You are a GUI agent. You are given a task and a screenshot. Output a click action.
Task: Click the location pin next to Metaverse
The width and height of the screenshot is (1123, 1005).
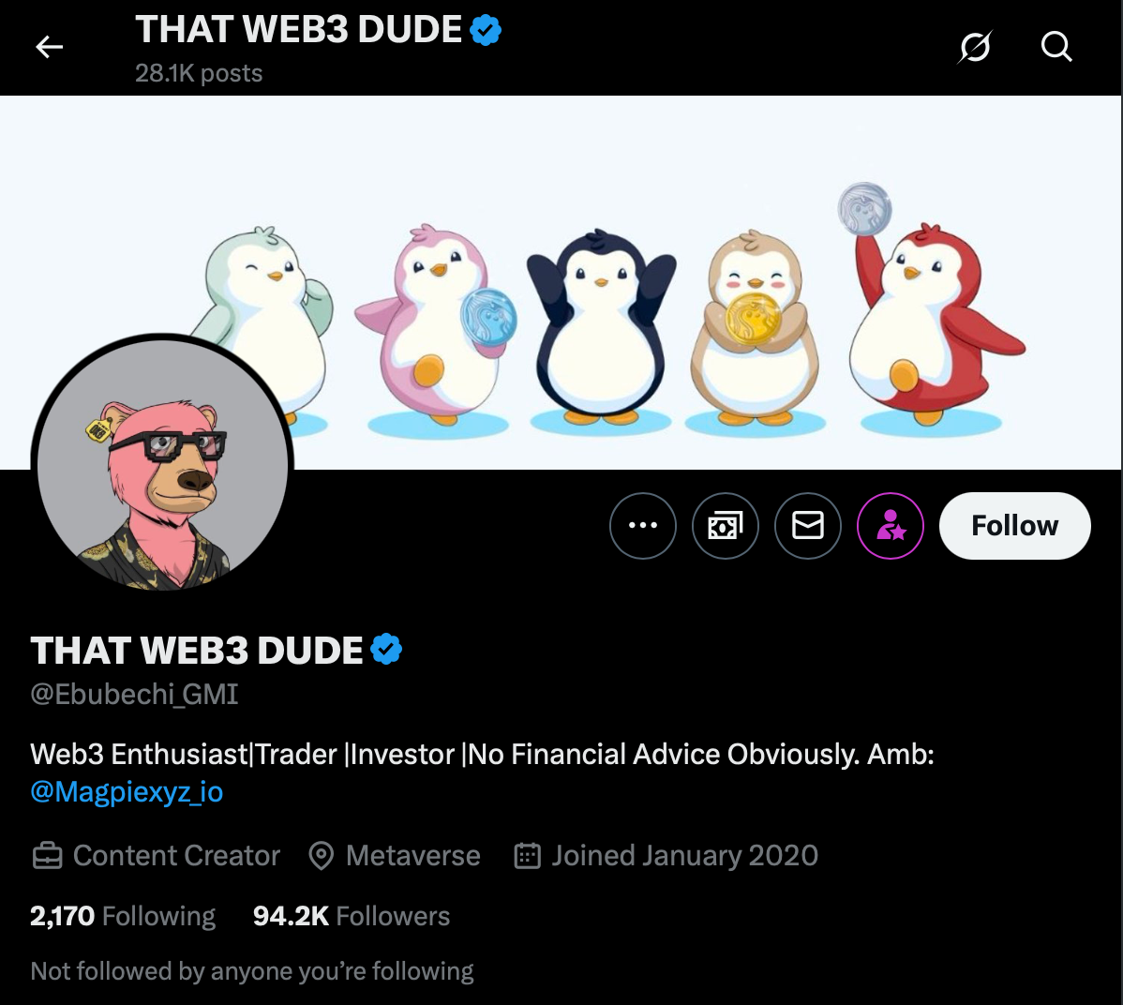[x=322, y=855]
